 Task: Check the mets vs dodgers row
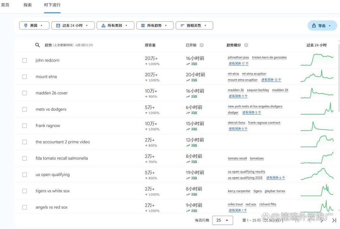pos(25,109)
